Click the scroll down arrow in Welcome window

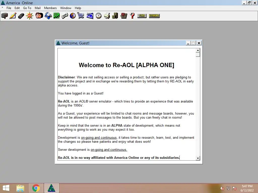pos(198,158)
